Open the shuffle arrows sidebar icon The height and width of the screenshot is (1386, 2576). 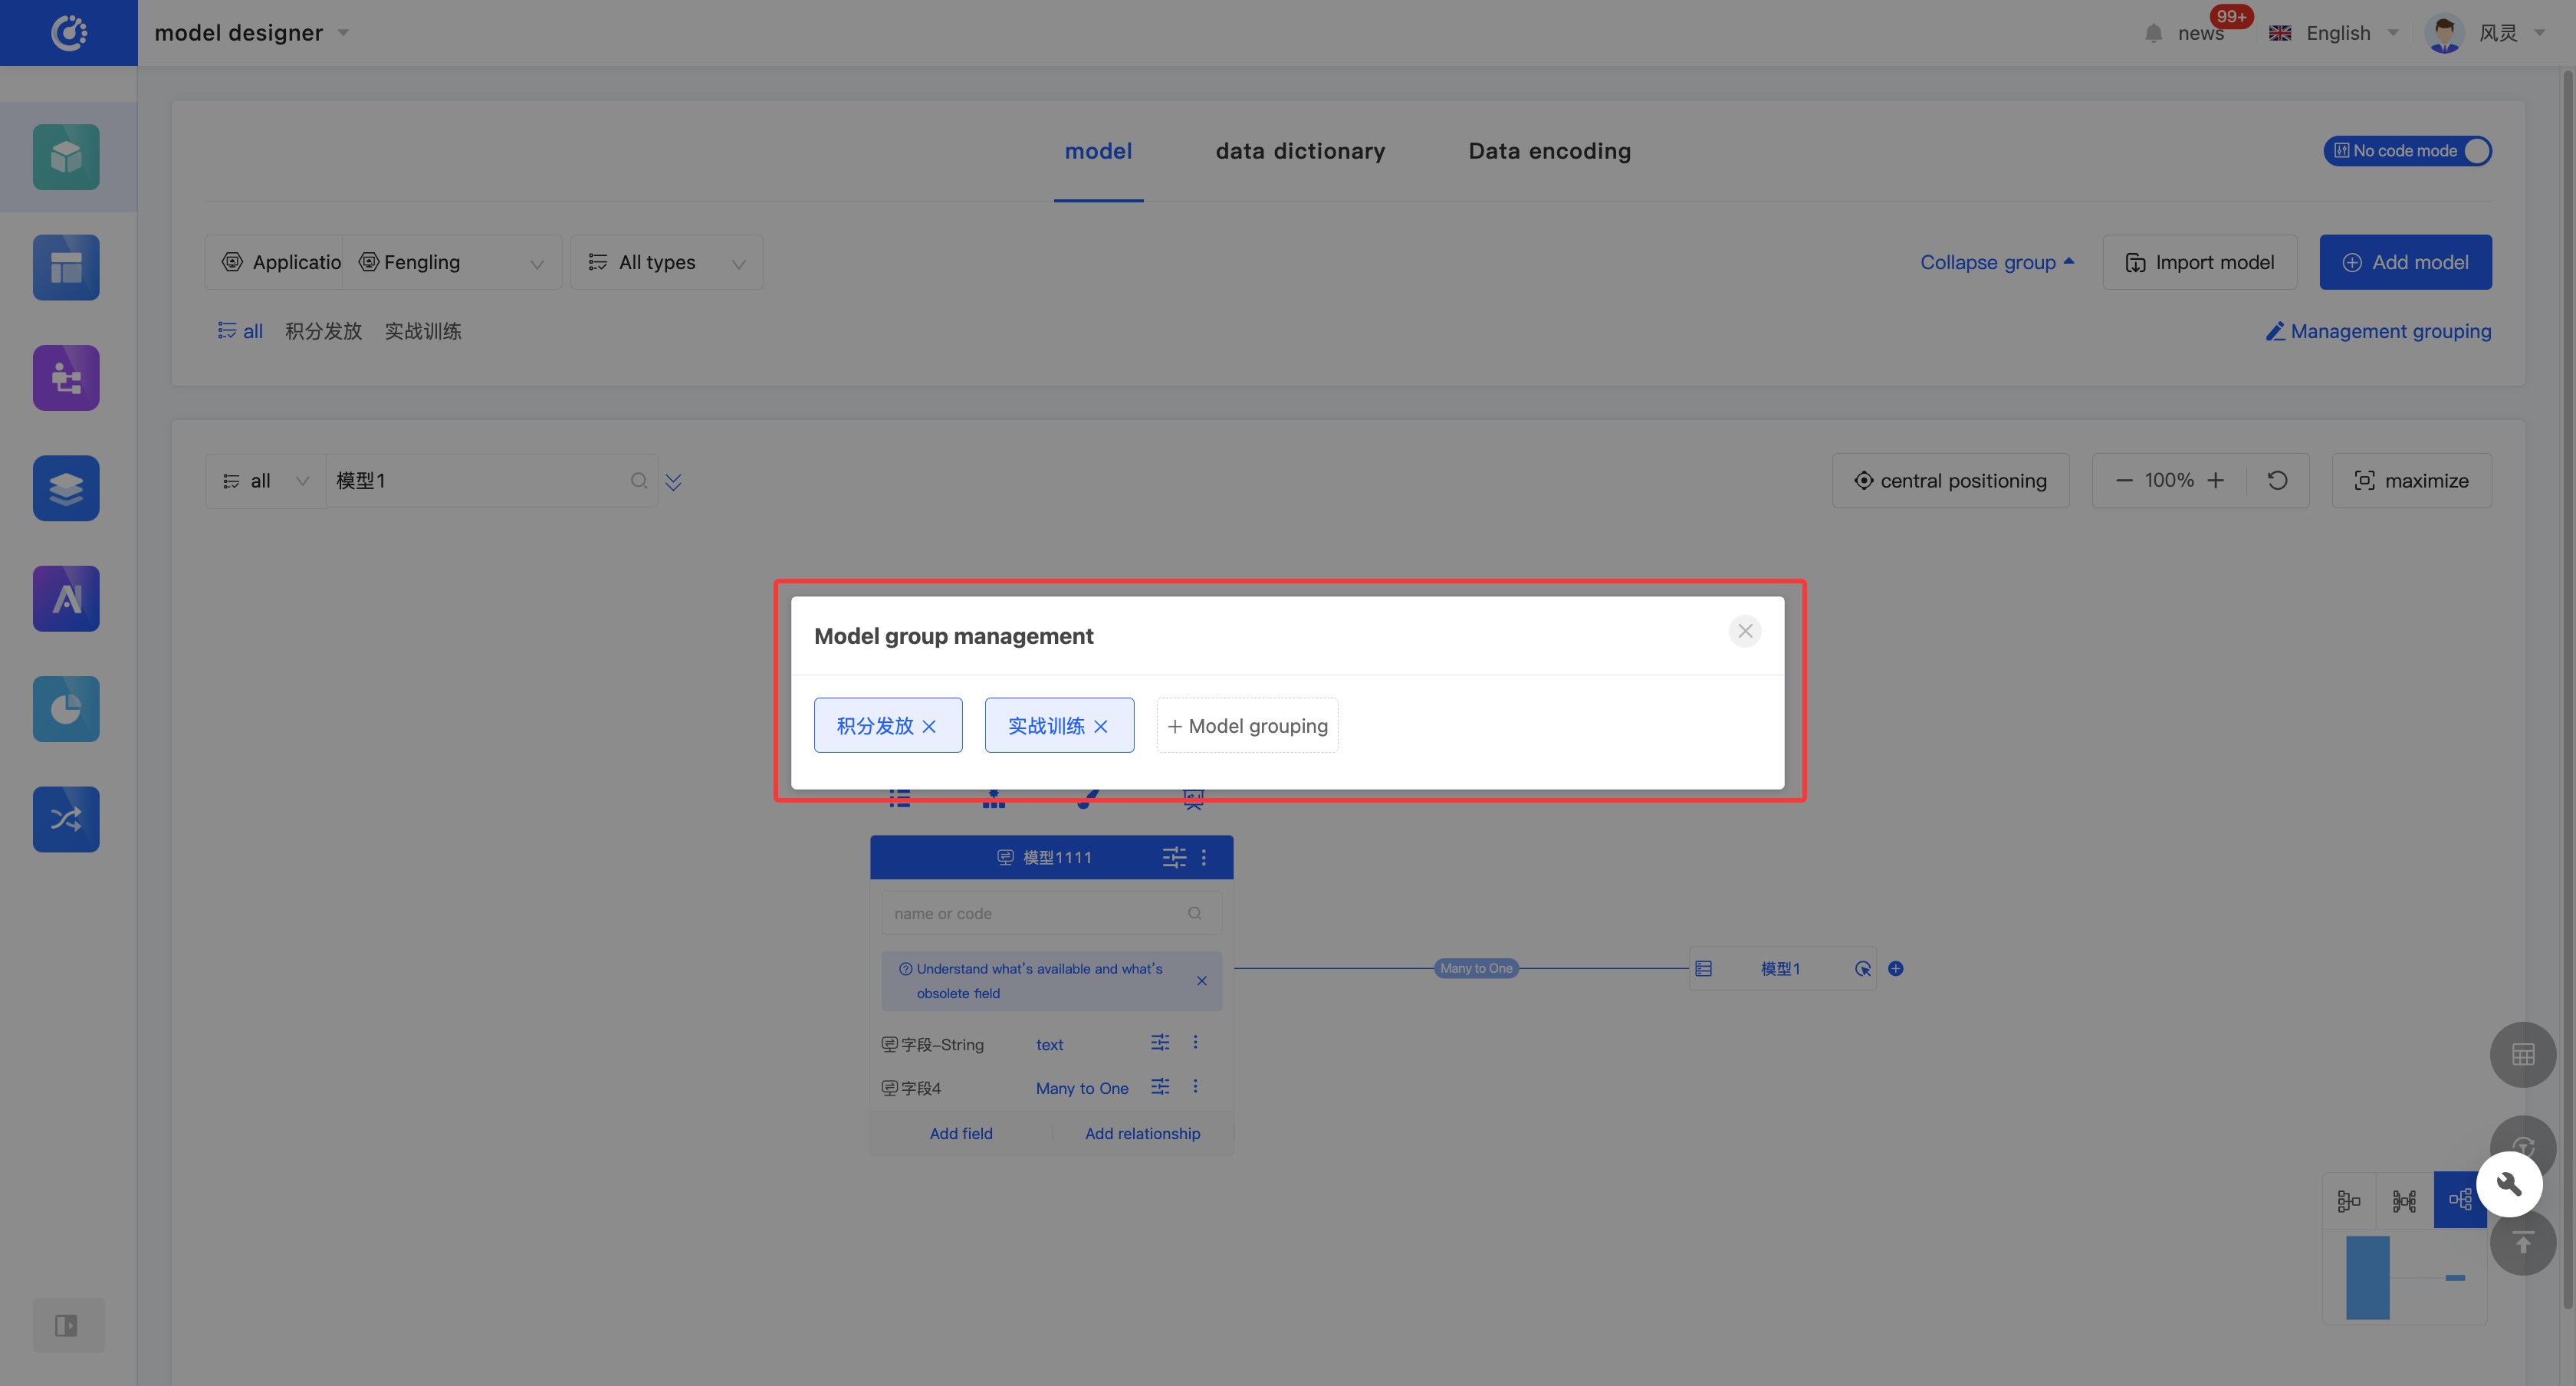coord(66,819)
